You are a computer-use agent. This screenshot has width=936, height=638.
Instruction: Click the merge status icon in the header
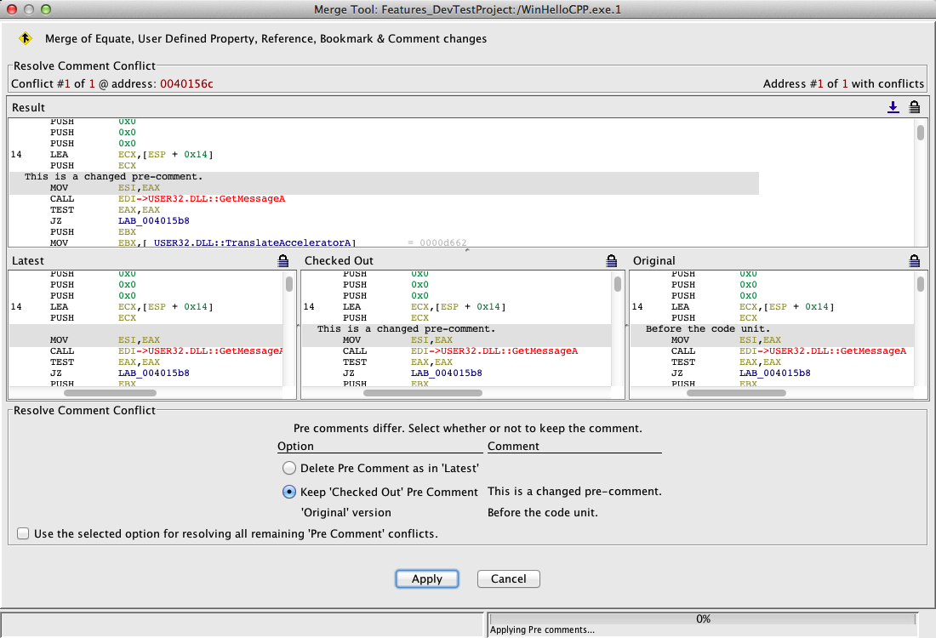click(x=26, y=39)
